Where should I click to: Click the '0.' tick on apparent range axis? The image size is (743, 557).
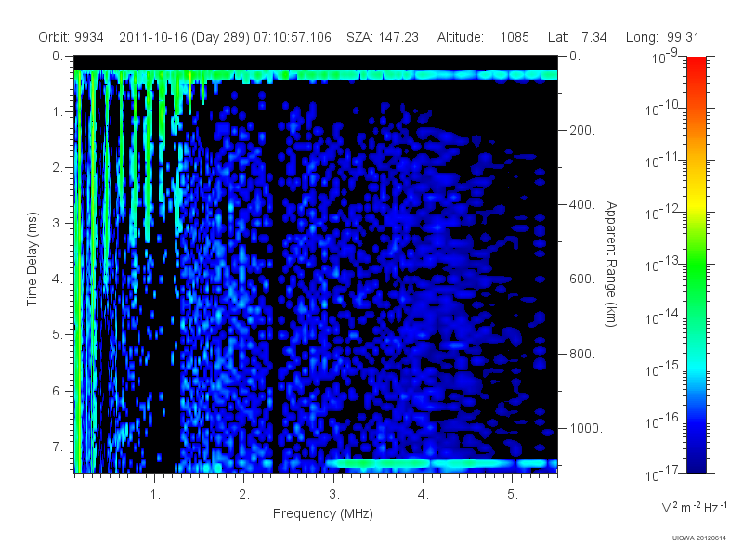(x=575, y=56)
